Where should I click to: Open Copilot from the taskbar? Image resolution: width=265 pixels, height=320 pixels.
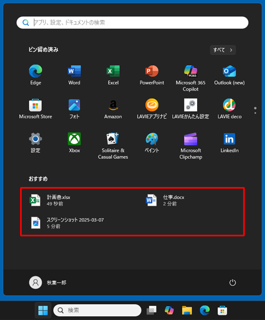pos(169,310)
